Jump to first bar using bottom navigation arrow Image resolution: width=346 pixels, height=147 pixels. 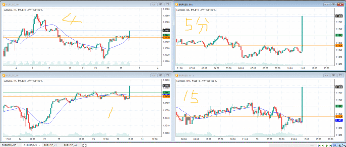coord(319,145)
